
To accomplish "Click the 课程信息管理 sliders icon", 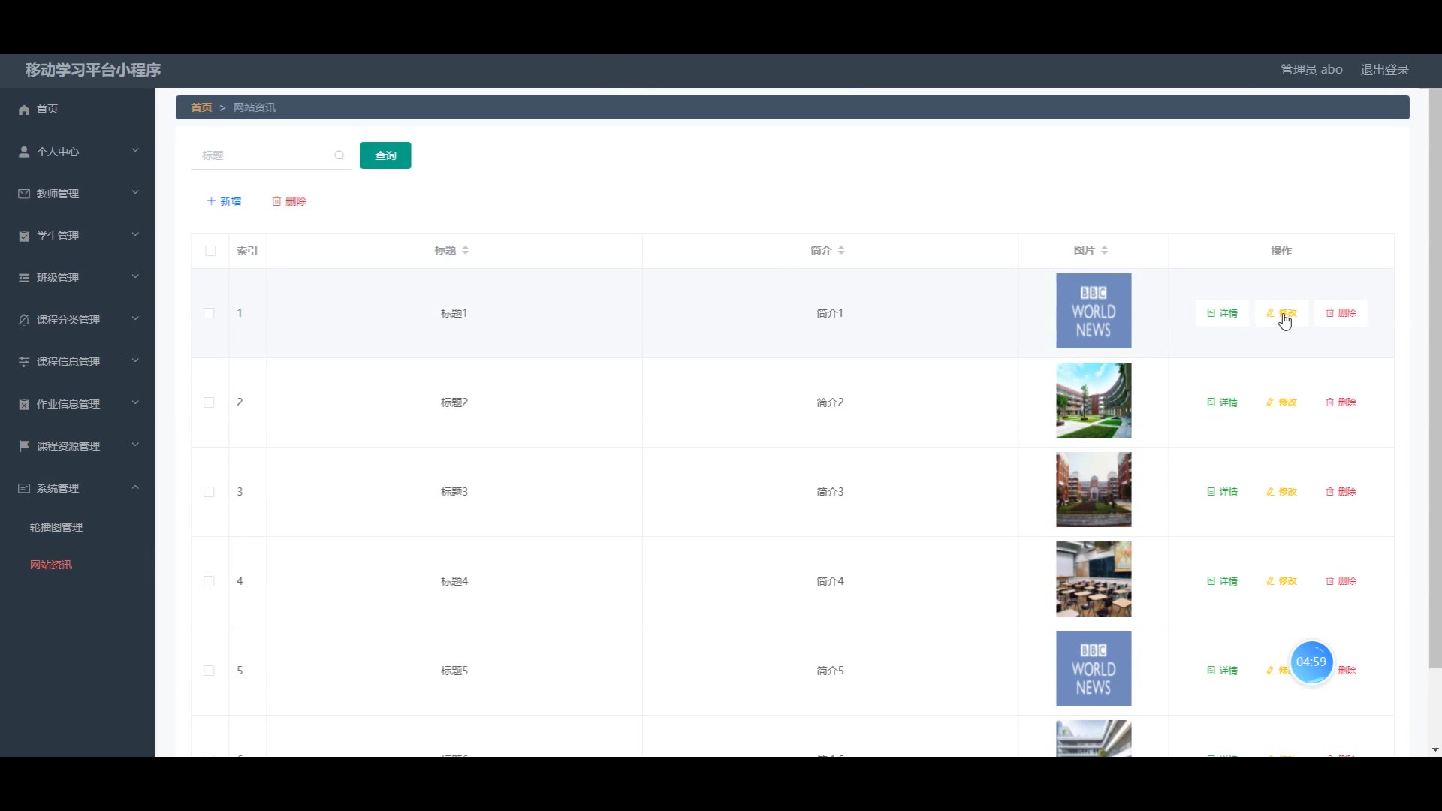I will pos(24,362).
